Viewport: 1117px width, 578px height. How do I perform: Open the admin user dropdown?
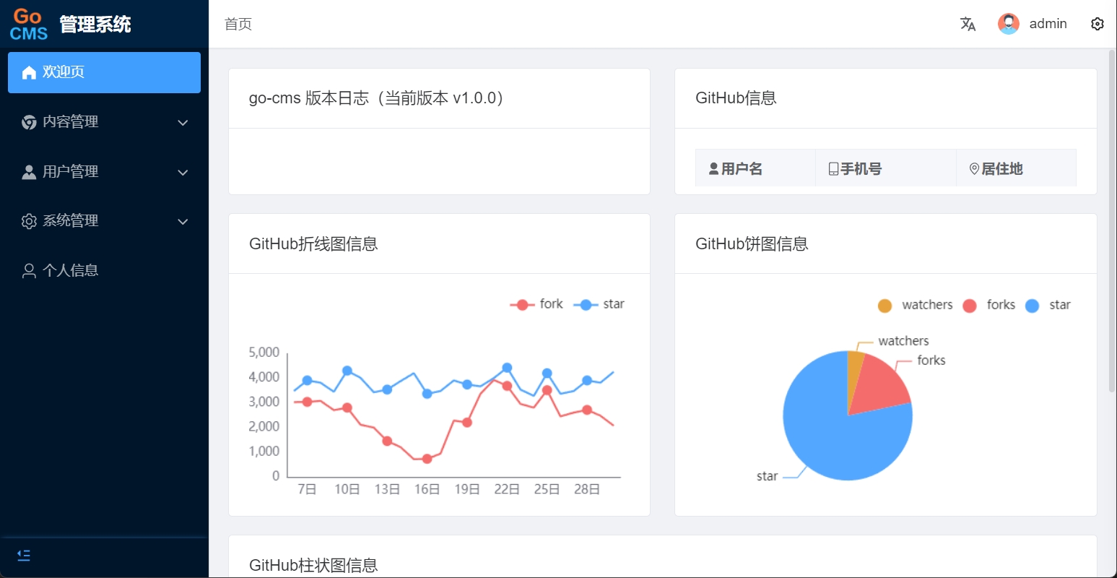point(1033,24)
